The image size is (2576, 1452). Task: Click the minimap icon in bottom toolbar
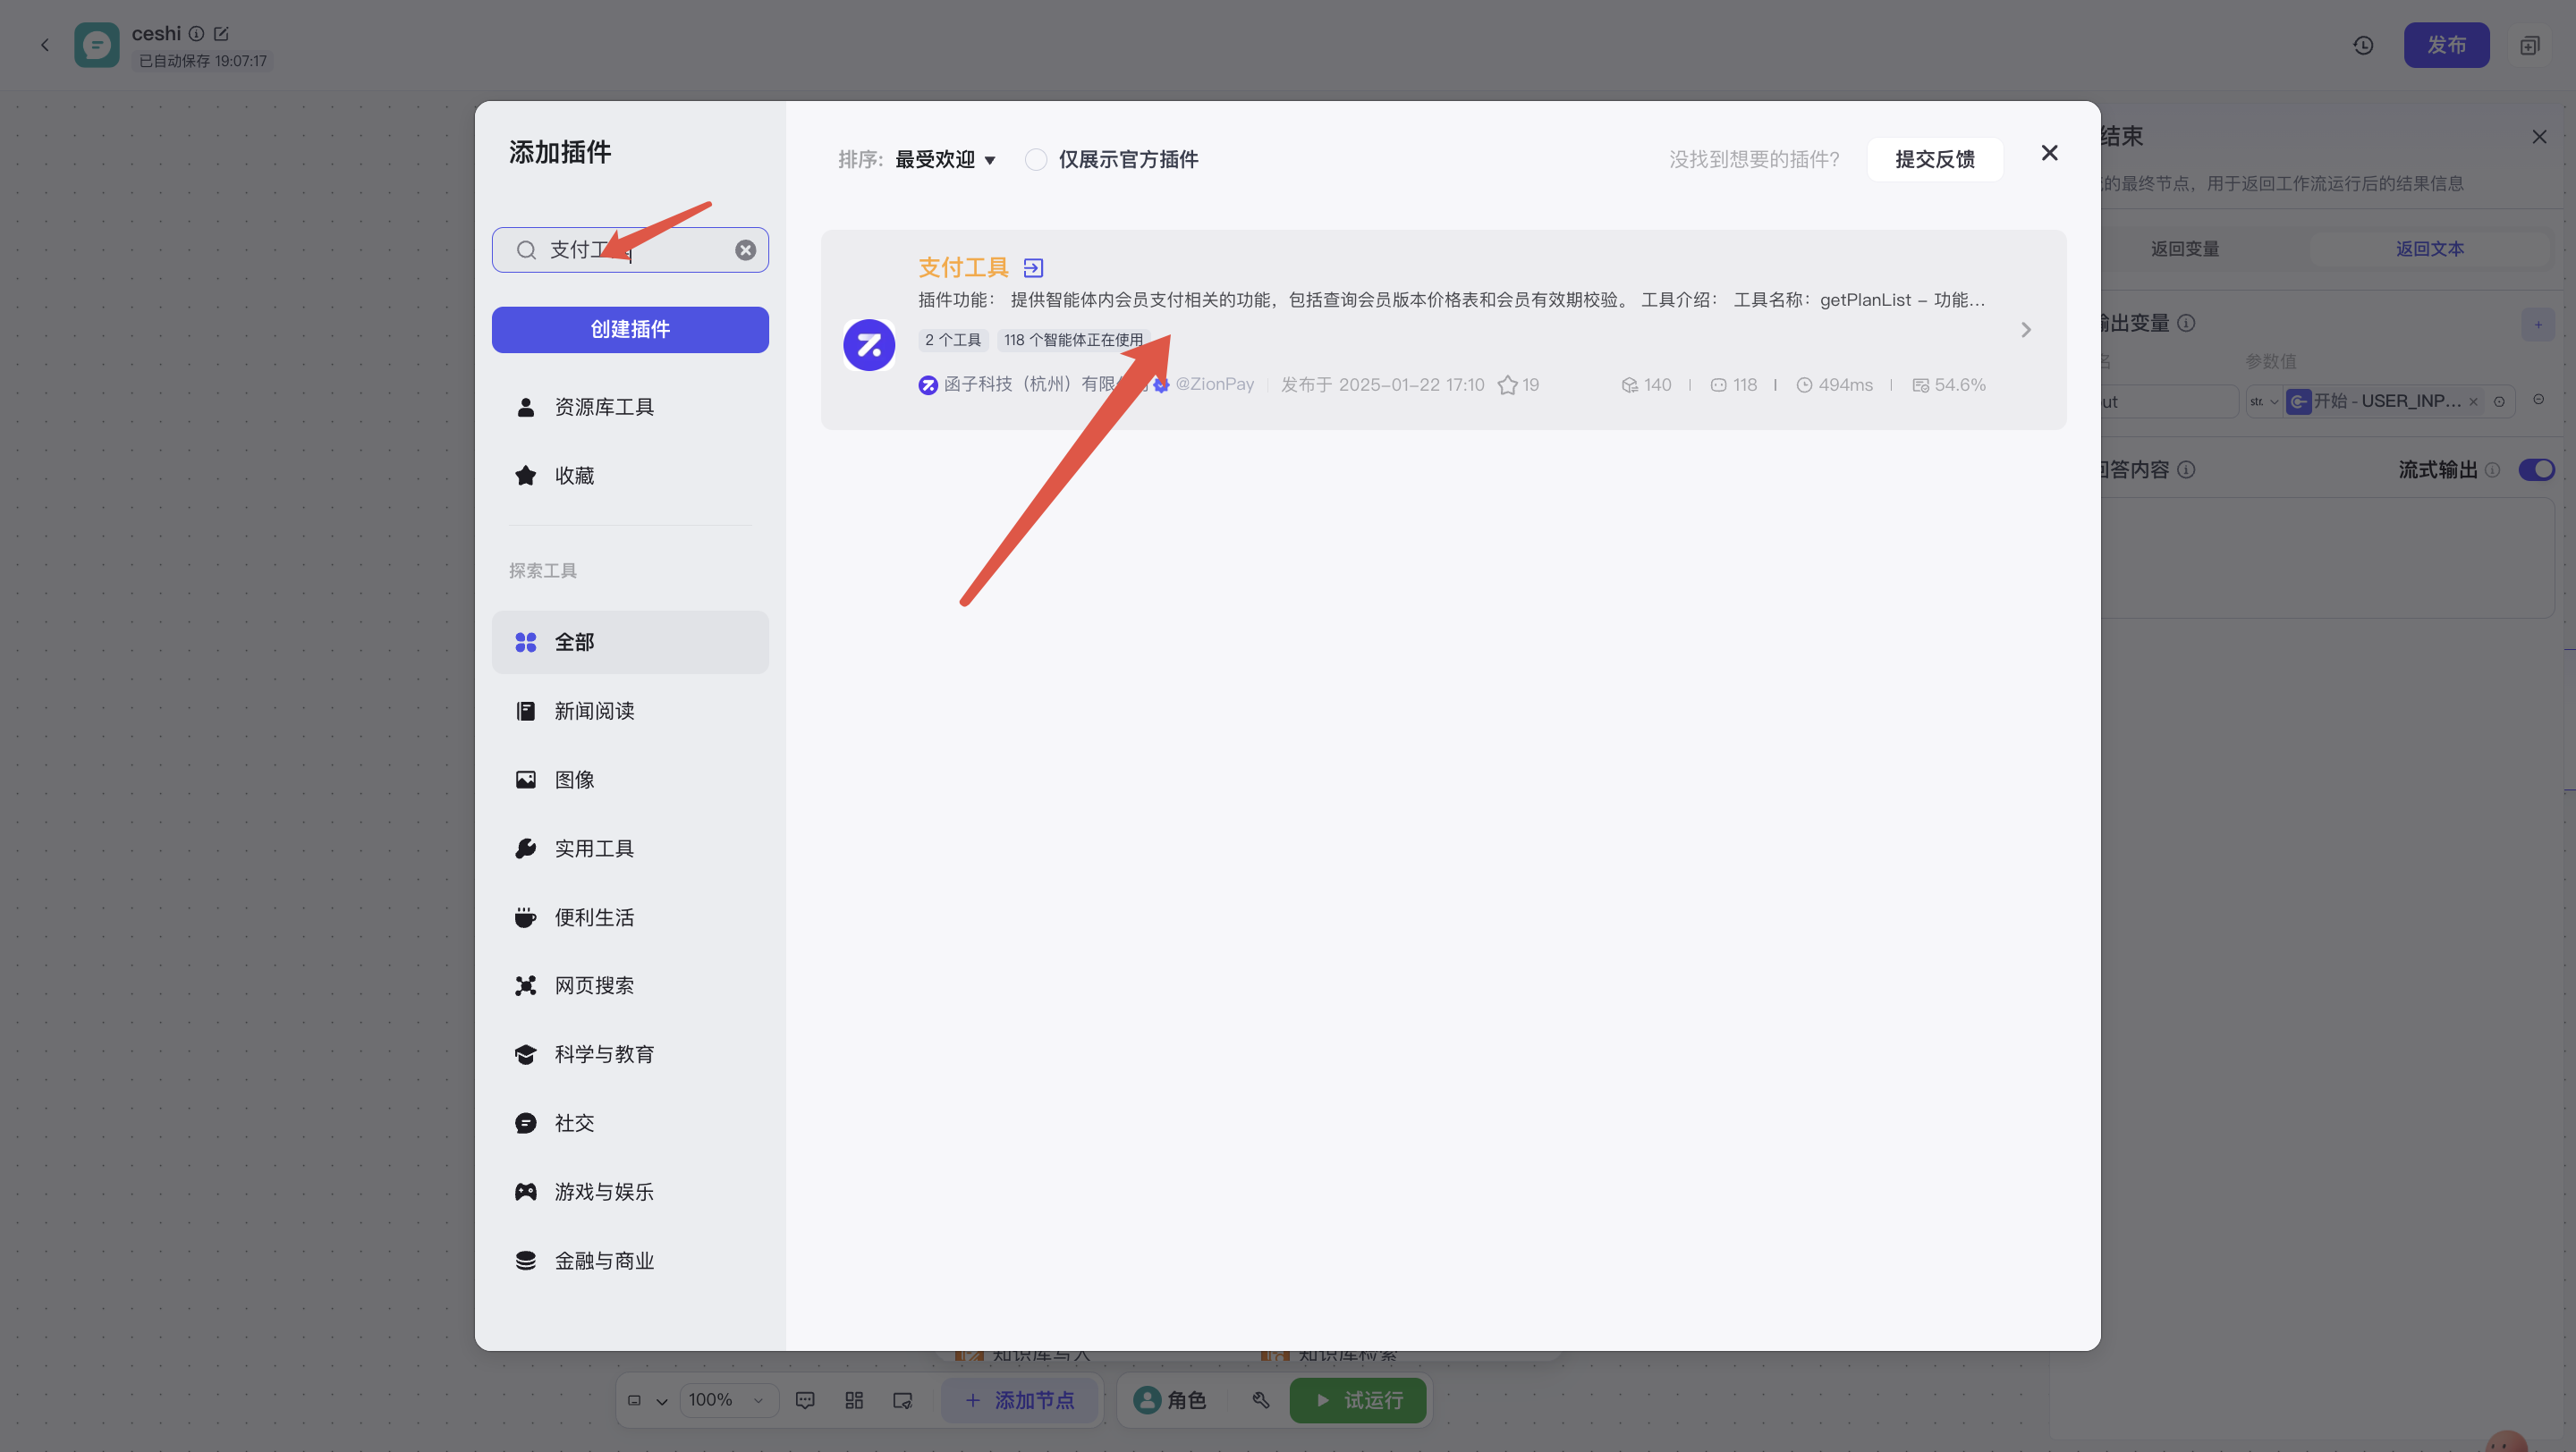coord(902,1400)
